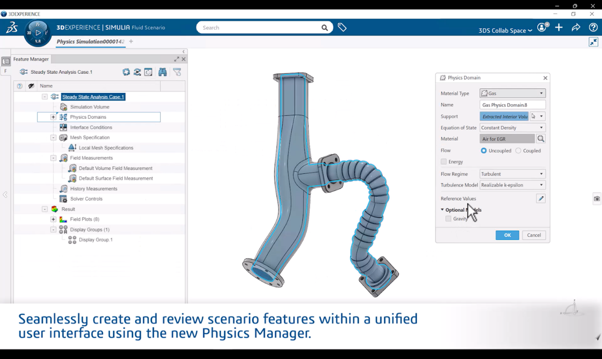The width and height of the screenshot is (602, 359).
Task: Enable the Energy checkbox
Action: (x=443, y=161)
